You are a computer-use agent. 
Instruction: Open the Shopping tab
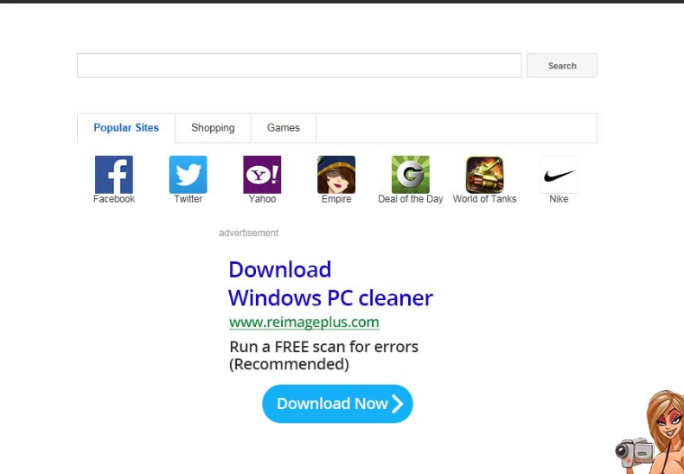[213, 128]
